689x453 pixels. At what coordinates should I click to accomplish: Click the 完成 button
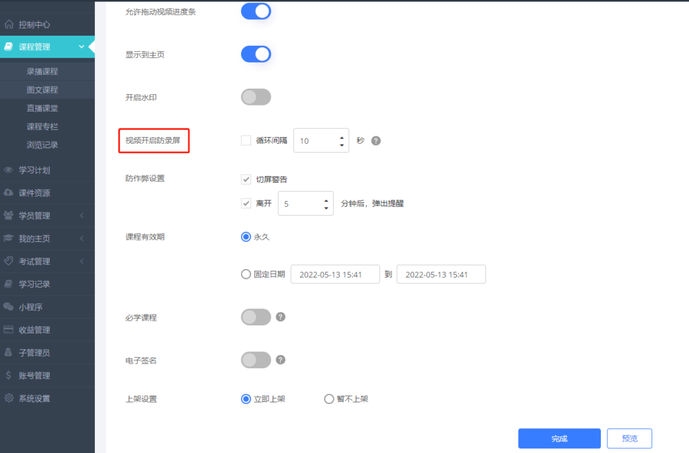[x=559, y=438]
